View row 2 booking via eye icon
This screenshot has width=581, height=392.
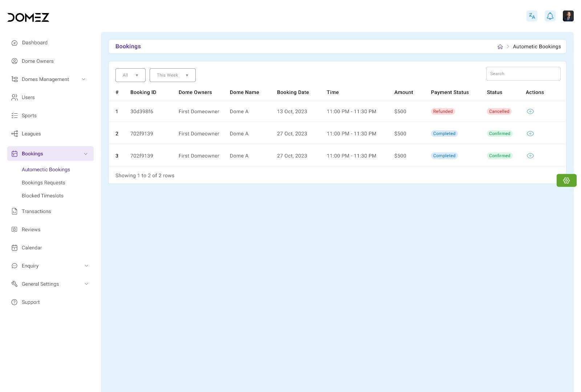(530, 134)
